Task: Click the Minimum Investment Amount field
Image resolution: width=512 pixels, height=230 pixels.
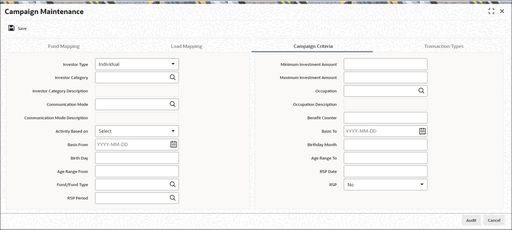Action: click(386, 64)
